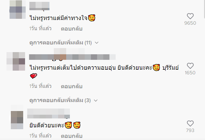Like the ยินดีด้วยนะคะ comment with 793 likes

(x=190, y=123)
